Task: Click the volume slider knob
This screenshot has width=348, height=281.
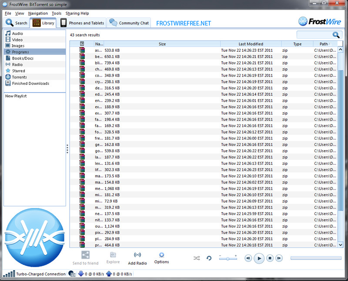Action: click(x=228, y=259)
